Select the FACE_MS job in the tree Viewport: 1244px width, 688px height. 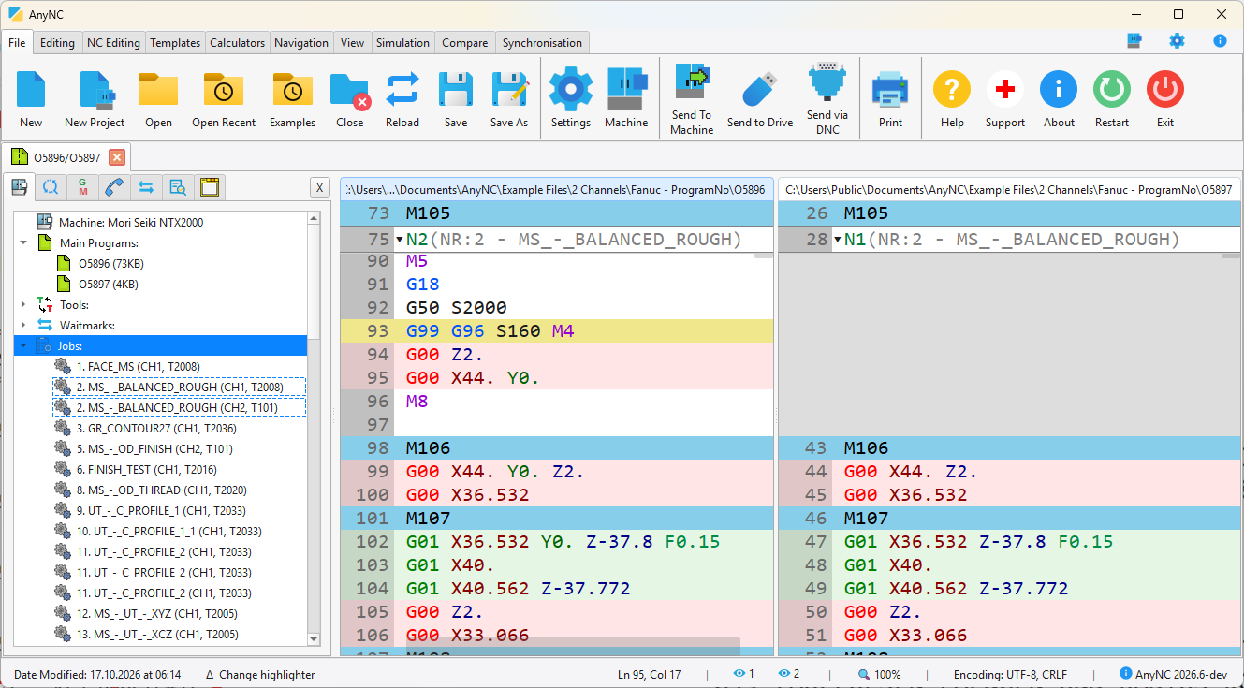point(139,366)
